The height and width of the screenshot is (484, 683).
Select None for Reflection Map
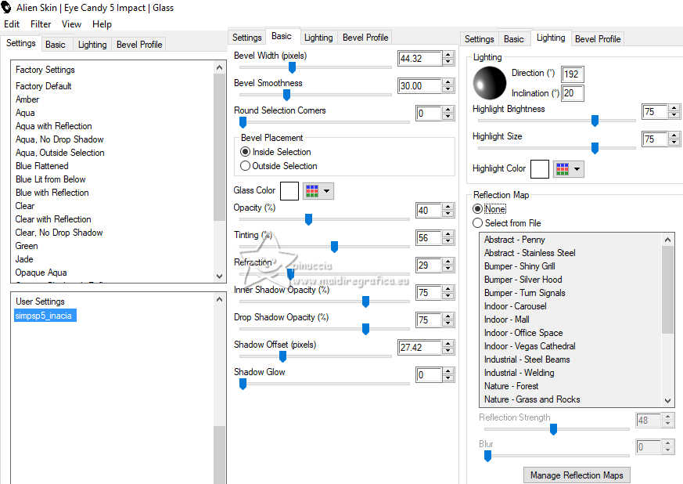490,209
